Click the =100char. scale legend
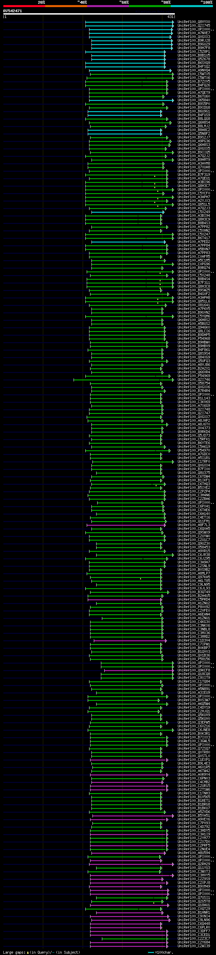This screenshot has width=216, height=955. 160,952
